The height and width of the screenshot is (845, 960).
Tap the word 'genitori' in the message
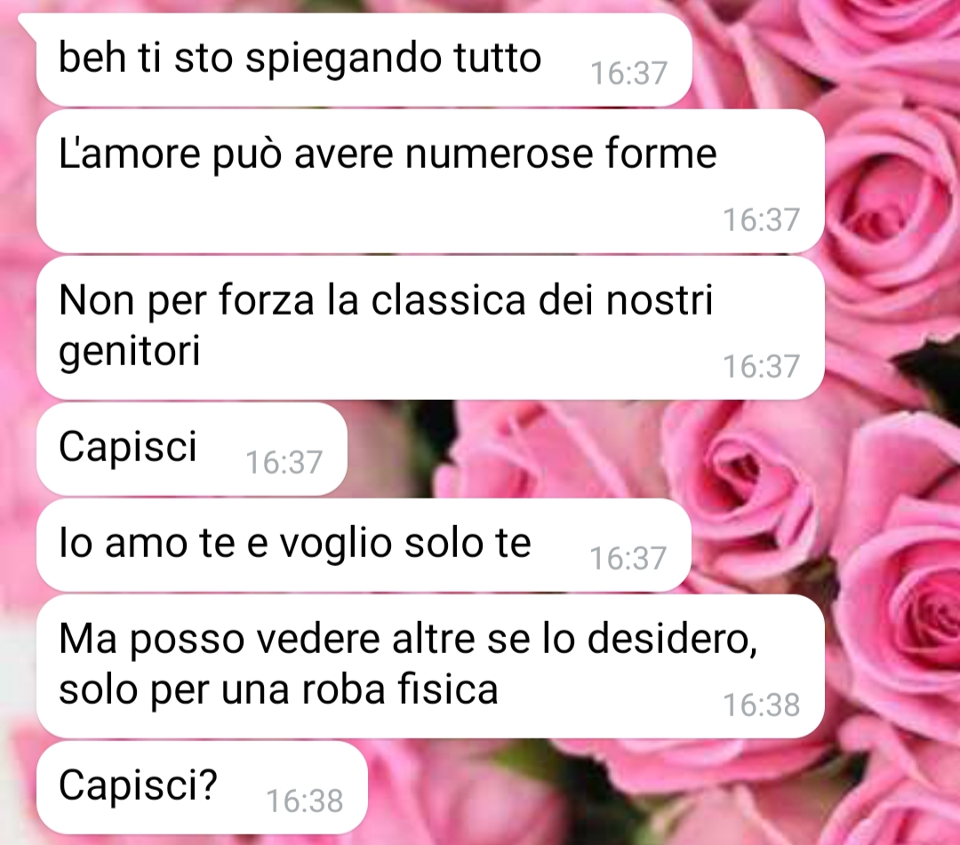pyautogui.click(x=130, y=353)
